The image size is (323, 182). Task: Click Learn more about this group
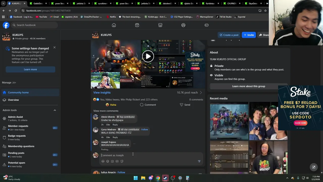[x=249, y=86]
